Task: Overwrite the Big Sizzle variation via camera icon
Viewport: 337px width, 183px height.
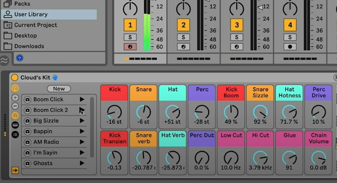Action: tap(28, 121)
